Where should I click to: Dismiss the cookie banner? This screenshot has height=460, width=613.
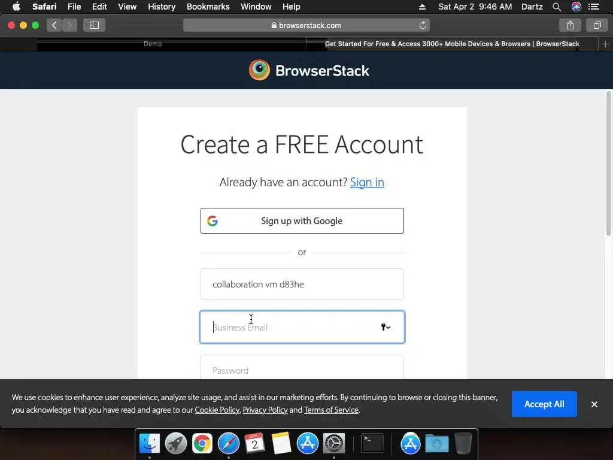click(594, 404)
